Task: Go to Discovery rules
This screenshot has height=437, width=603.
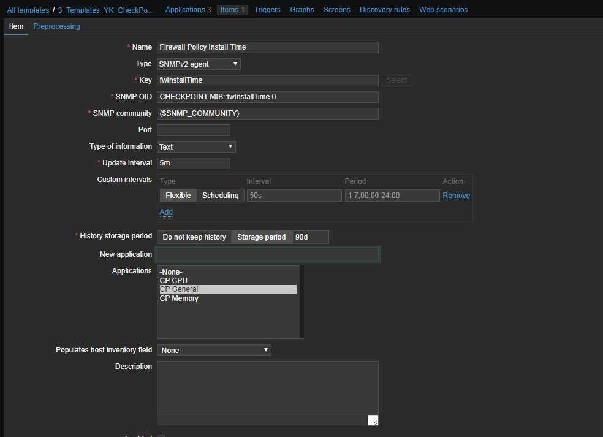Action: (x=384, y=10)
